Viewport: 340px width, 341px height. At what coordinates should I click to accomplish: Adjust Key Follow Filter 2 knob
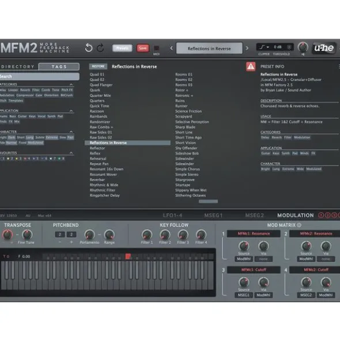pyautogui.click(x=165, y=235)
